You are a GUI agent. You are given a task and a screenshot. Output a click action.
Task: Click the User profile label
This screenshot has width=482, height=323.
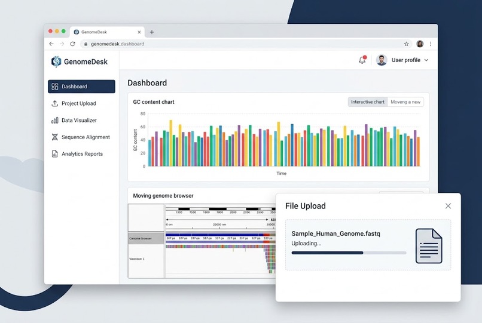pos(406,60)
